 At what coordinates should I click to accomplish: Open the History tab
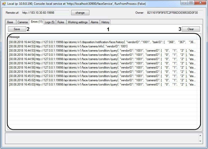coord(105,22)
